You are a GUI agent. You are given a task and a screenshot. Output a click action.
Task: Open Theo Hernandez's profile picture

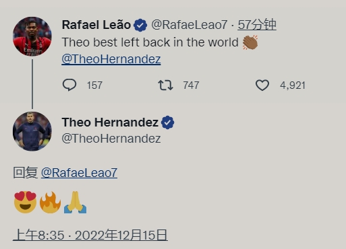click(x=32, y=131)
